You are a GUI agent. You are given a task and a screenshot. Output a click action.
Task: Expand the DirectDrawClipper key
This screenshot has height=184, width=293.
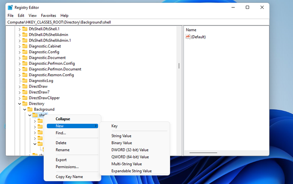(x=20, y=98)
